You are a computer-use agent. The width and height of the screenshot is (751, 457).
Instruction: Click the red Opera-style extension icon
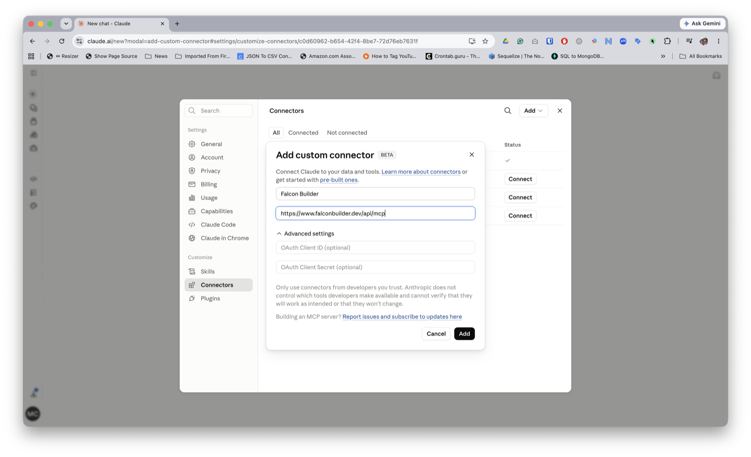tap(564, 41)
